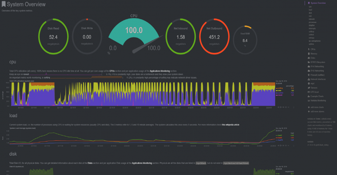This screenshot has width=337, height=175.
Task: Click the Disk Write gauge
Action: [x=87, y=36]
